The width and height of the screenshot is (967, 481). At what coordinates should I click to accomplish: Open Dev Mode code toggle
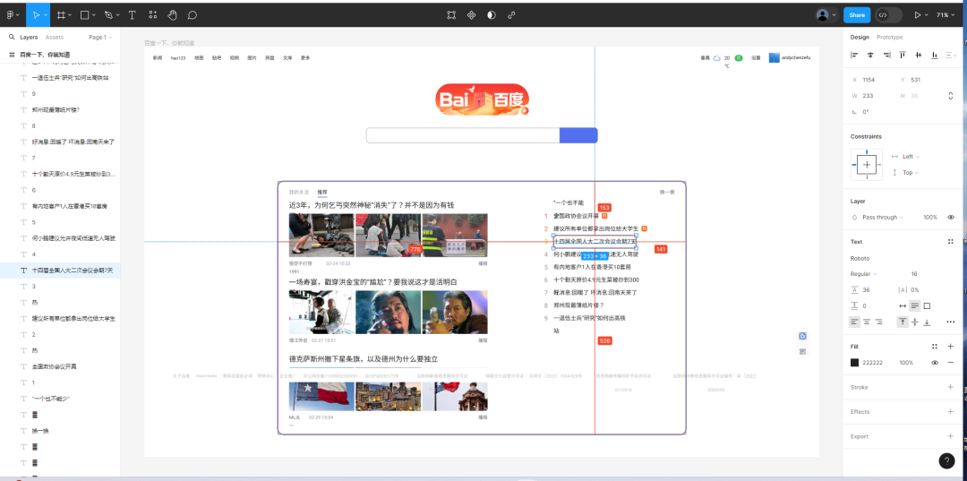pyautogui.click(x=883, y=15)
